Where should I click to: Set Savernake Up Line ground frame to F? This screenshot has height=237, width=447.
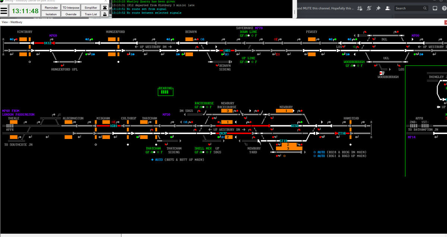(252, 62)
